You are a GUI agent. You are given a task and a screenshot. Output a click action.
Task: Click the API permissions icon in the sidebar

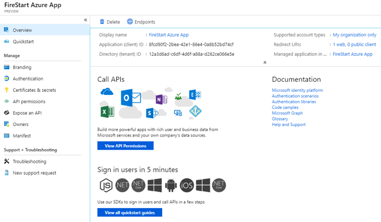tap(7, 101)
